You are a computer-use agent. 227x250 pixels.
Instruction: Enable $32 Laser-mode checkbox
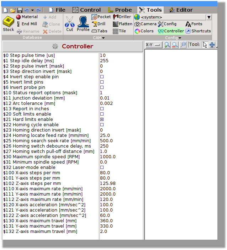click(102, 167)
